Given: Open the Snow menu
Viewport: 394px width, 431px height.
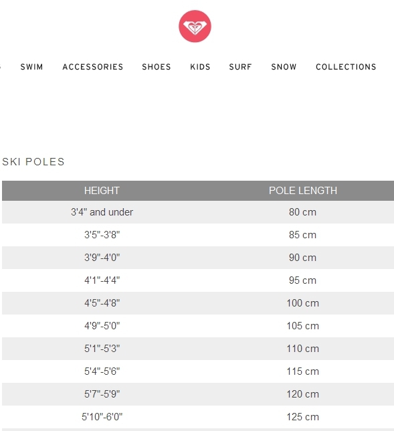Looking at the screenshot, I should coord(284,67).
